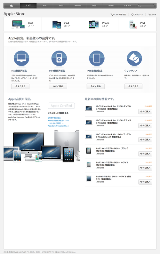Click iPad整備済製品 heading

tap(94, 71)
